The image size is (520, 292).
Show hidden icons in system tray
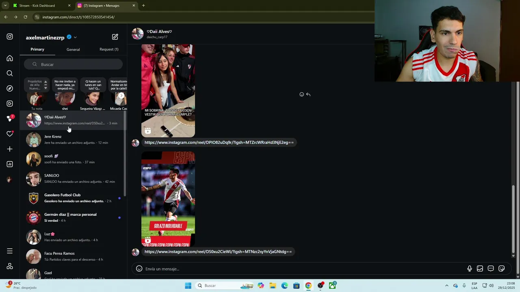[446, 286]
